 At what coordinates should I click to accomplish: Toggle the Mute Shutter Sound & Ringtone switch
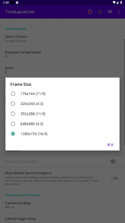click(x=114, y=178)
